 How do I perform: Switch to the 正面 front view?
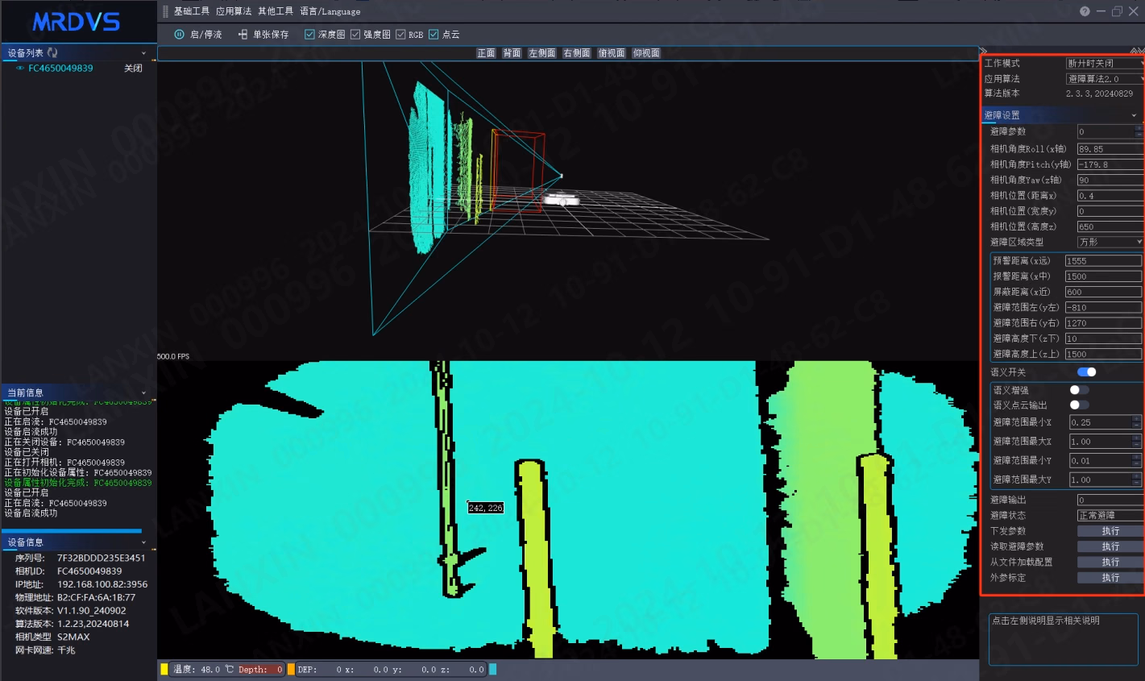tap(486, 53)
